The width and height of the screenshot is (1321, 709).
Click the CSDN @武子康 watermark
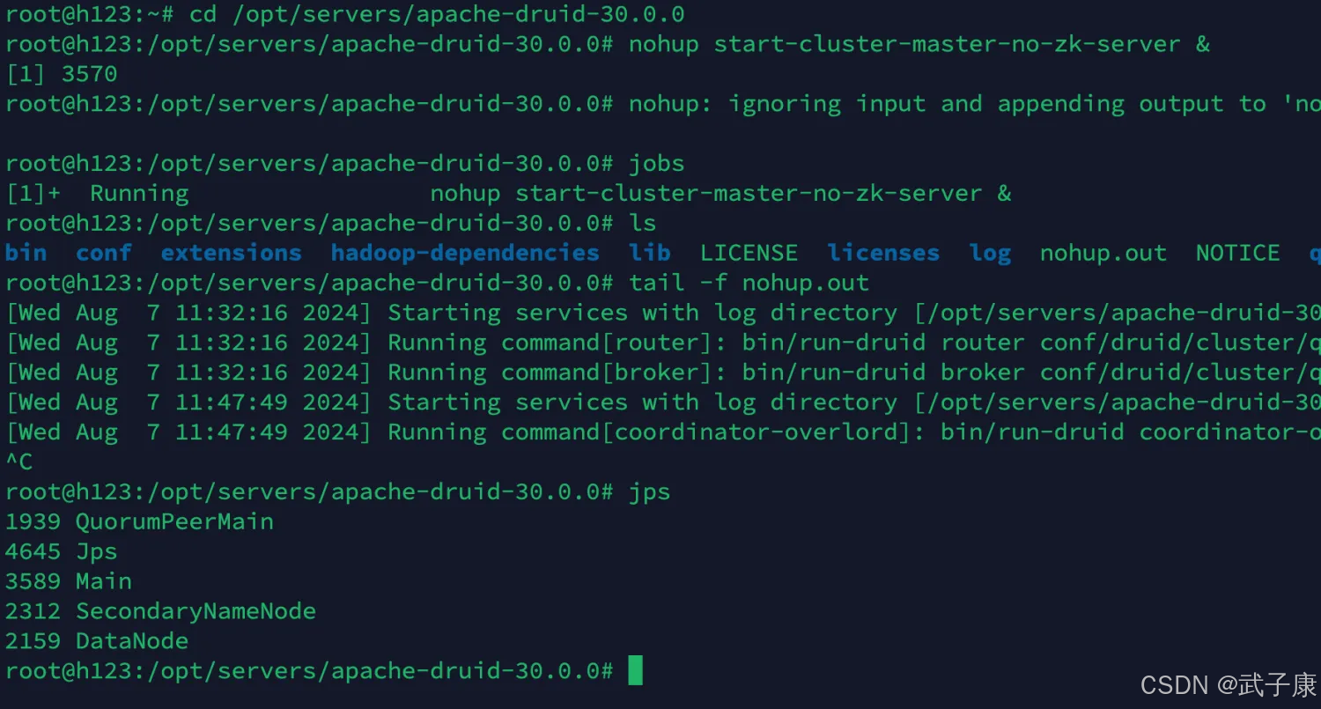click(1229, 684)
